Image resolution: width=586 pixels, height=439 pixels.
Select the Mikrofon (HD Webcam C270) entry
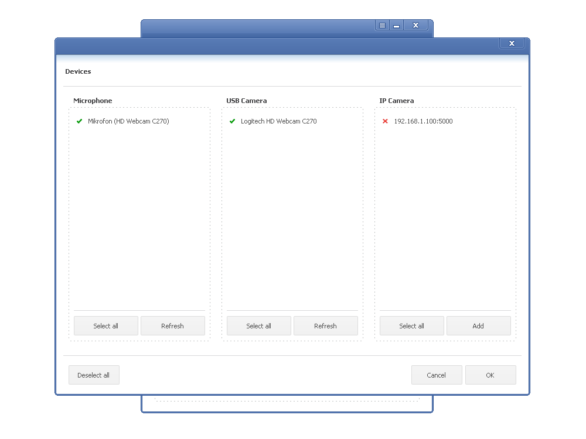[128, 121]
